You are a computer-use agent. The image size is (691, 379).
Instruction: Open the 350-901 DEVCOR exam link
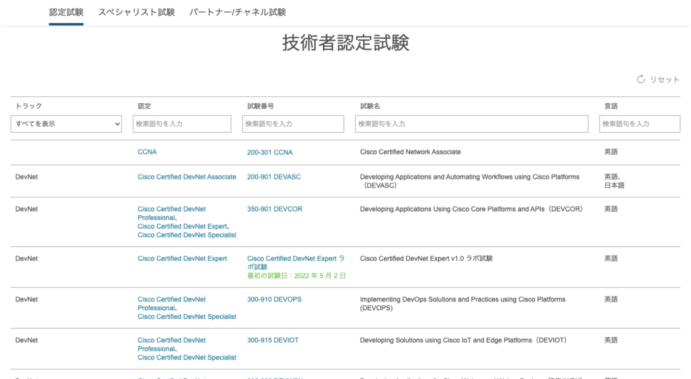(274, 209)
